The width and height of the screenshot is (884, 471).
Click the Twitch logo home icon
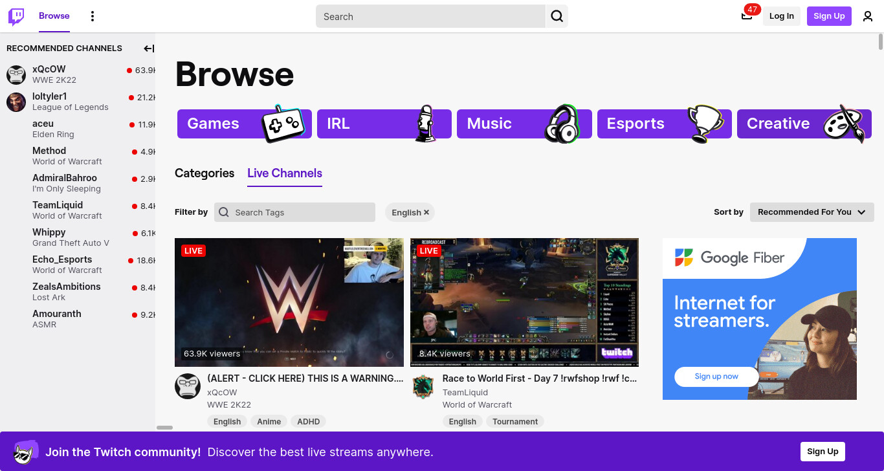tap(16, 16)
